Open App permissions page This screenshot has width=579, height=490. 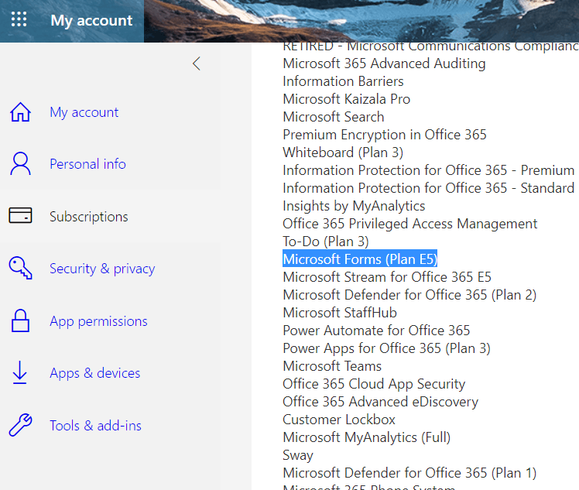coord(98,321)
